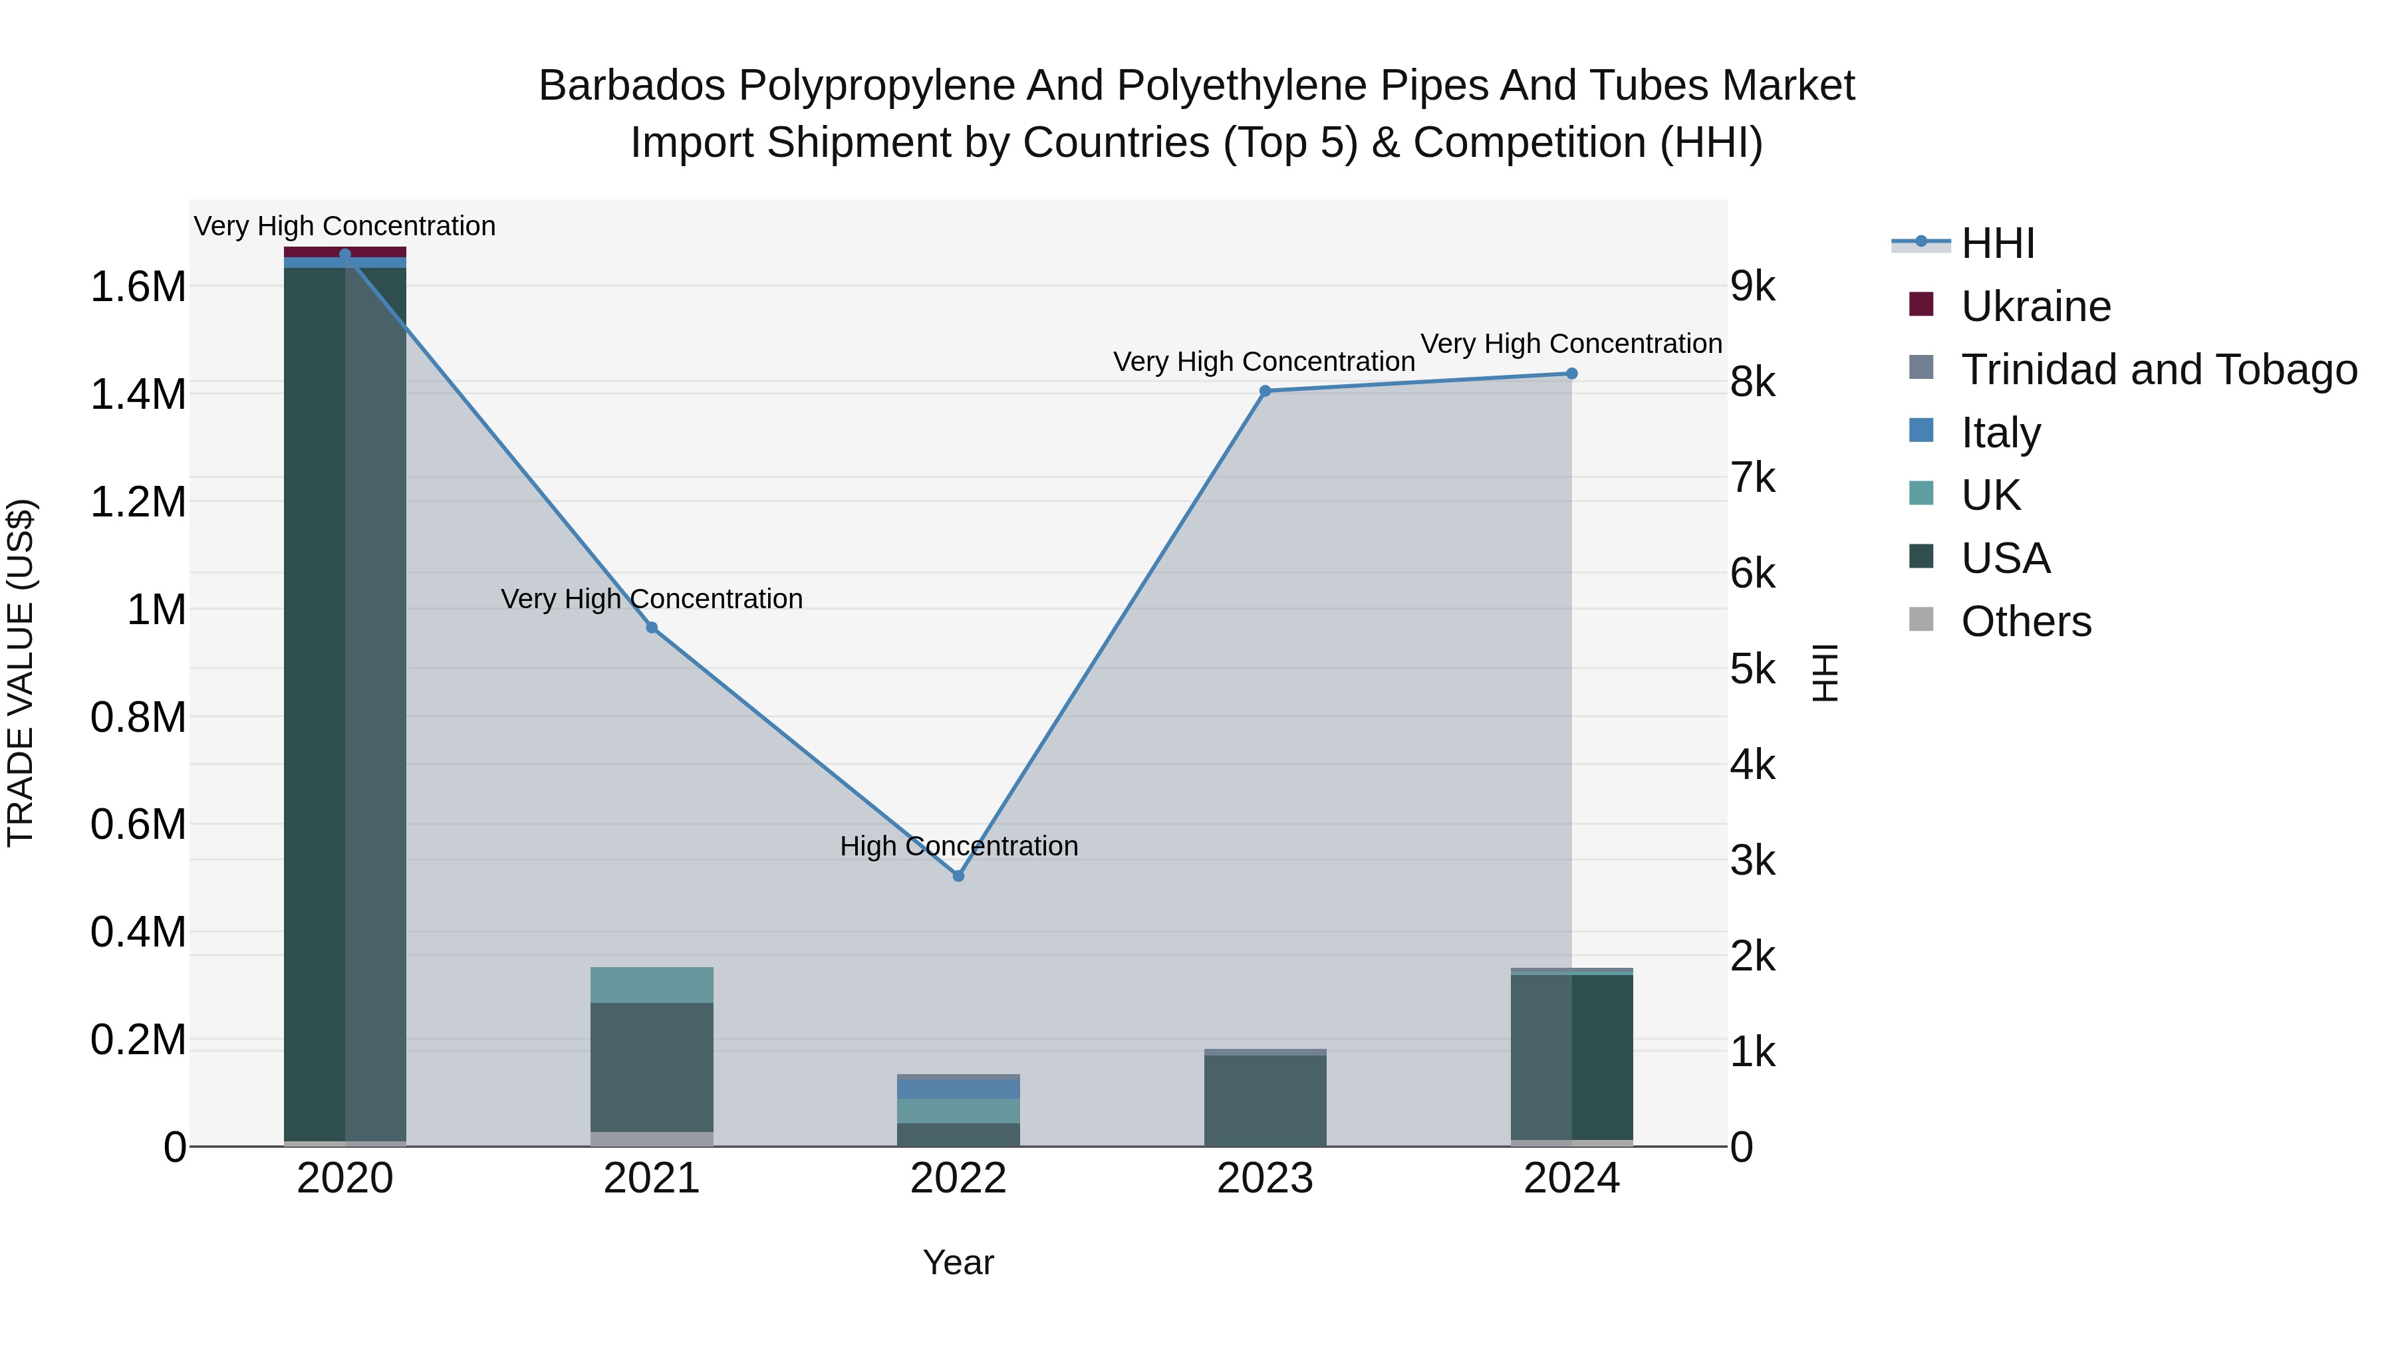The width and height of the screenshot is (2394, 1346).
Task: Click the UK teal color swatch
Action: 1921,493
